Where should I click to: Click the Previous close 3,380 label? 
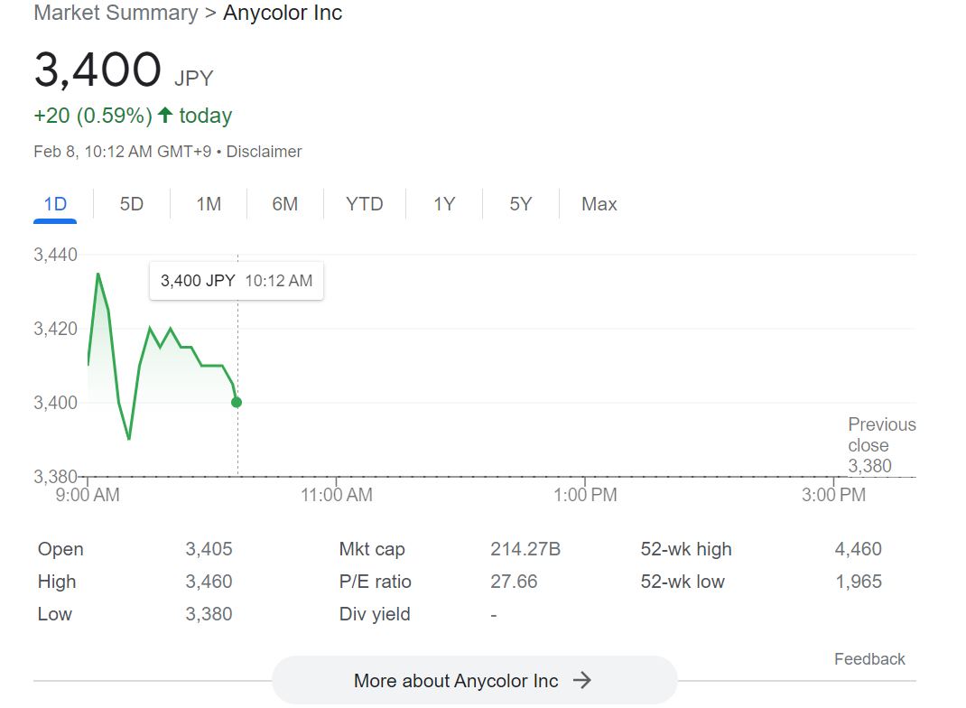(x=881, y=445)
